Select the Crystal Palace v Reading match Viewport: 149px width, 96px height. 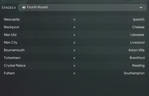[74, 66]
